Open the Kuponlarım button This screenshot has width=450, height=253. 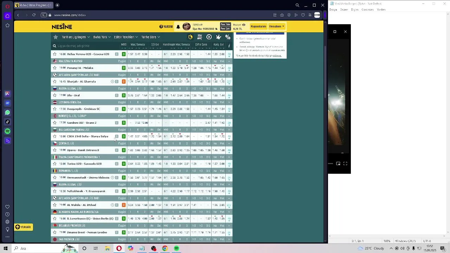[258, 26]
